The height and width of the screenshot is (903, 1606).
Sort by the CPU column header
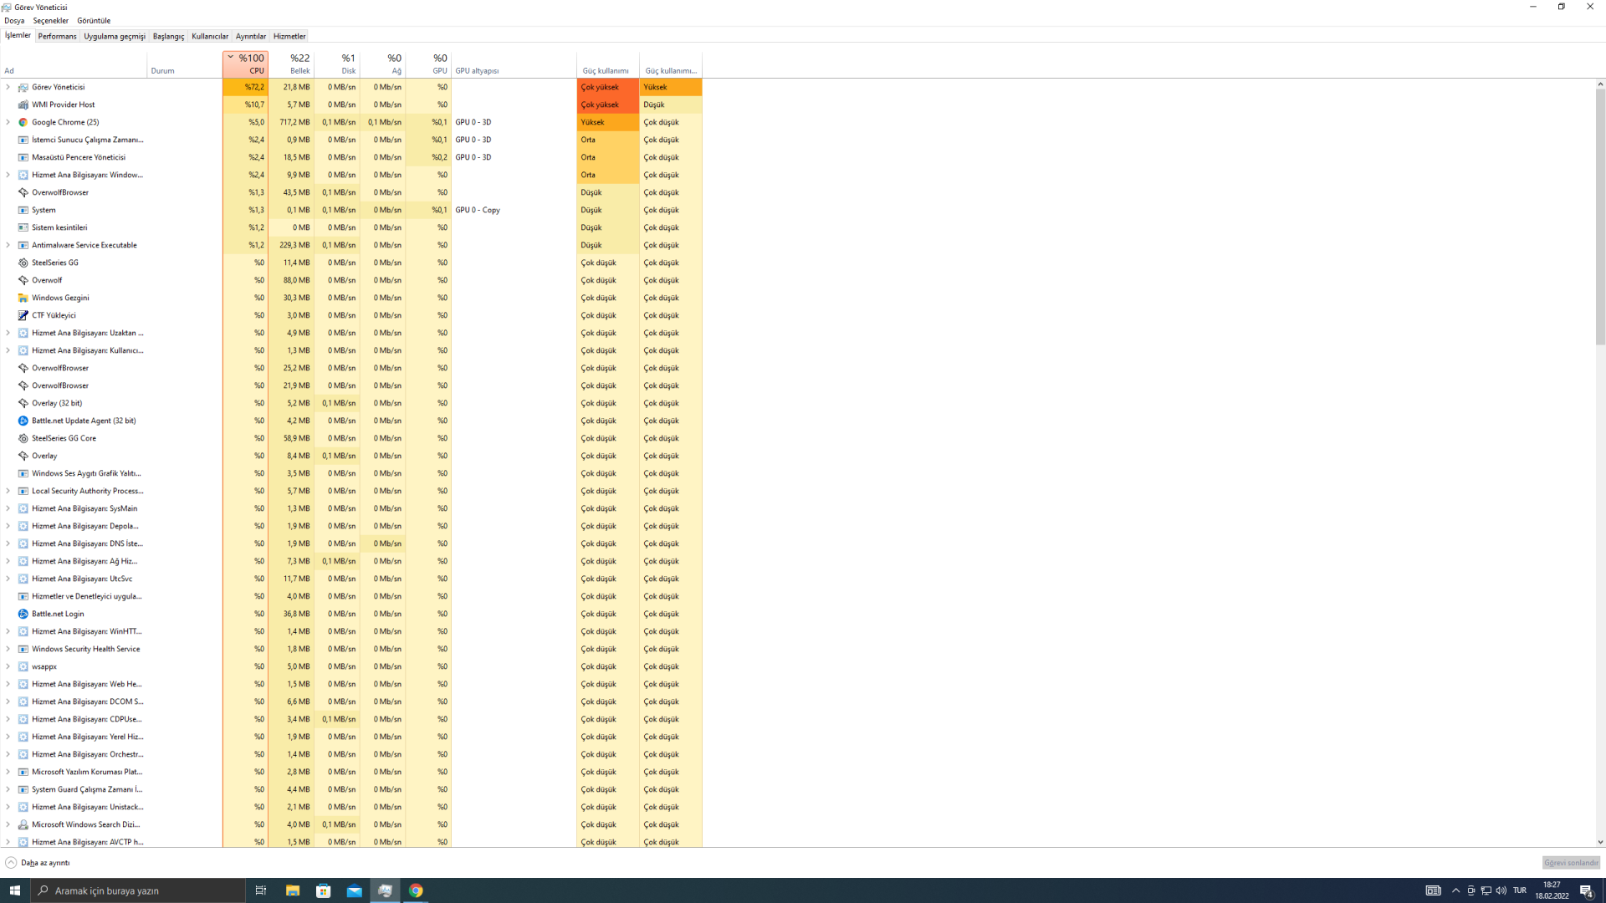(x=248, y=64)
